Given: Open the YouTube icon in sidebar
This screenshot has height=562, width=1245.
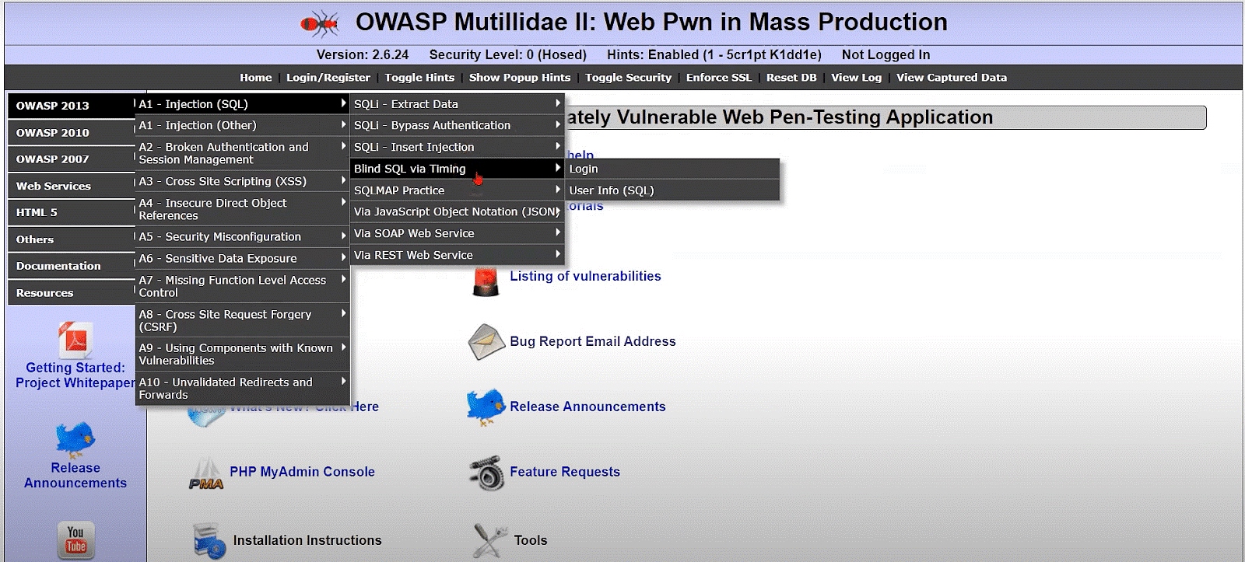Looking at the screenshot, I should click(x=75, y=539).
